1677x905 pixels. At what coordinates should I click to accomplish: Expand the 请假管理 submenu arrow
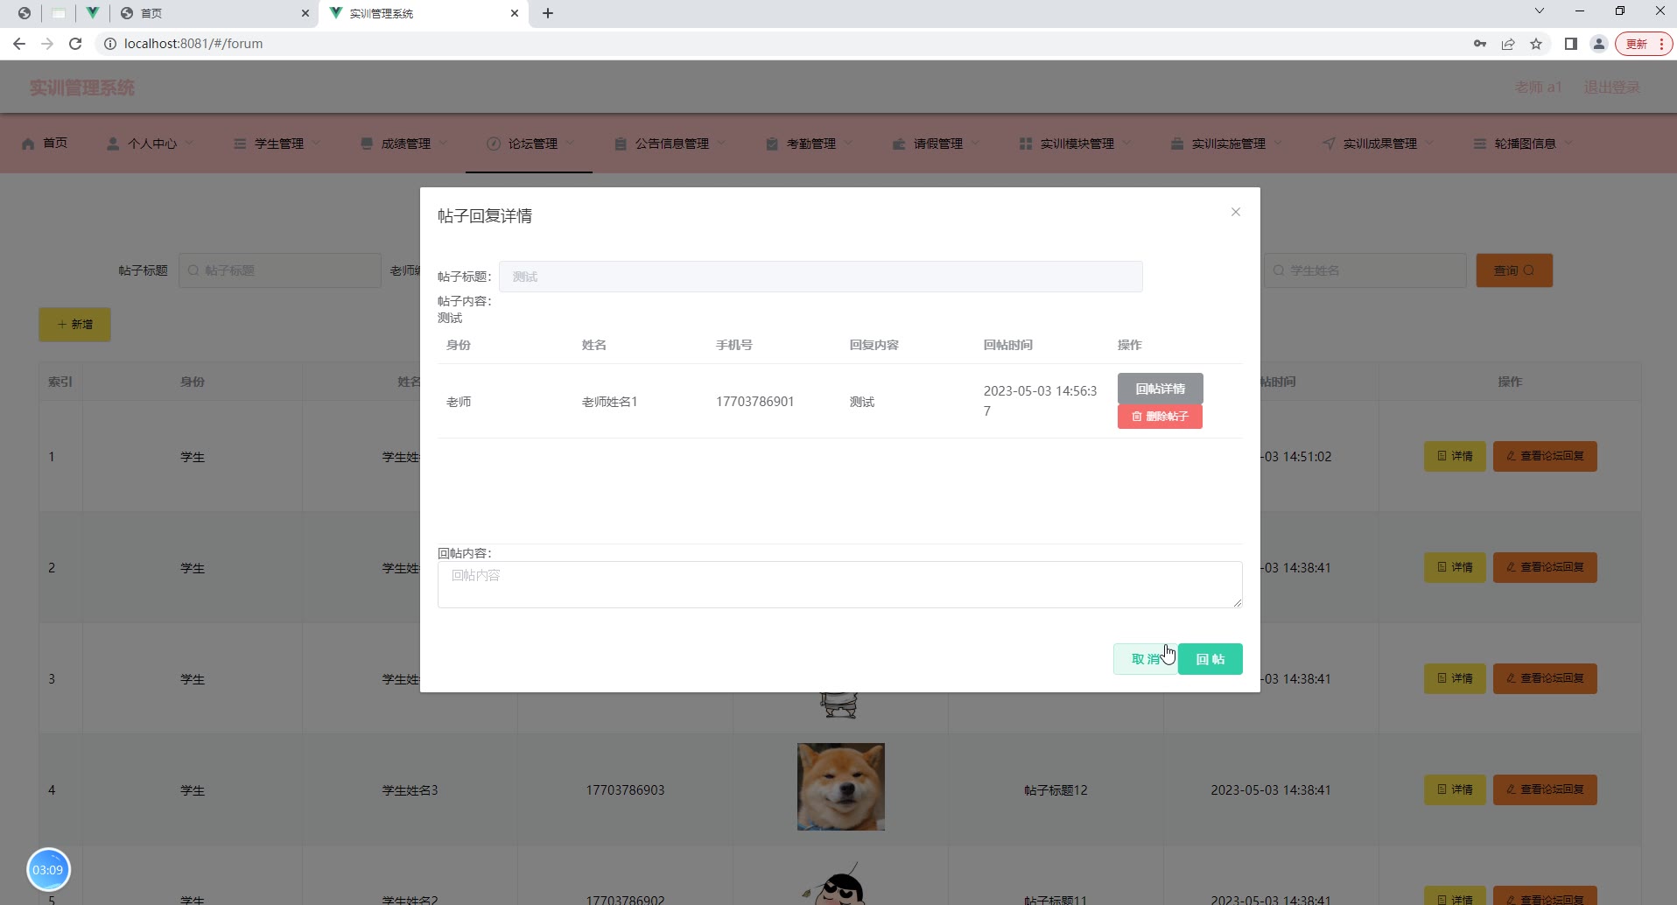(975, 144)
